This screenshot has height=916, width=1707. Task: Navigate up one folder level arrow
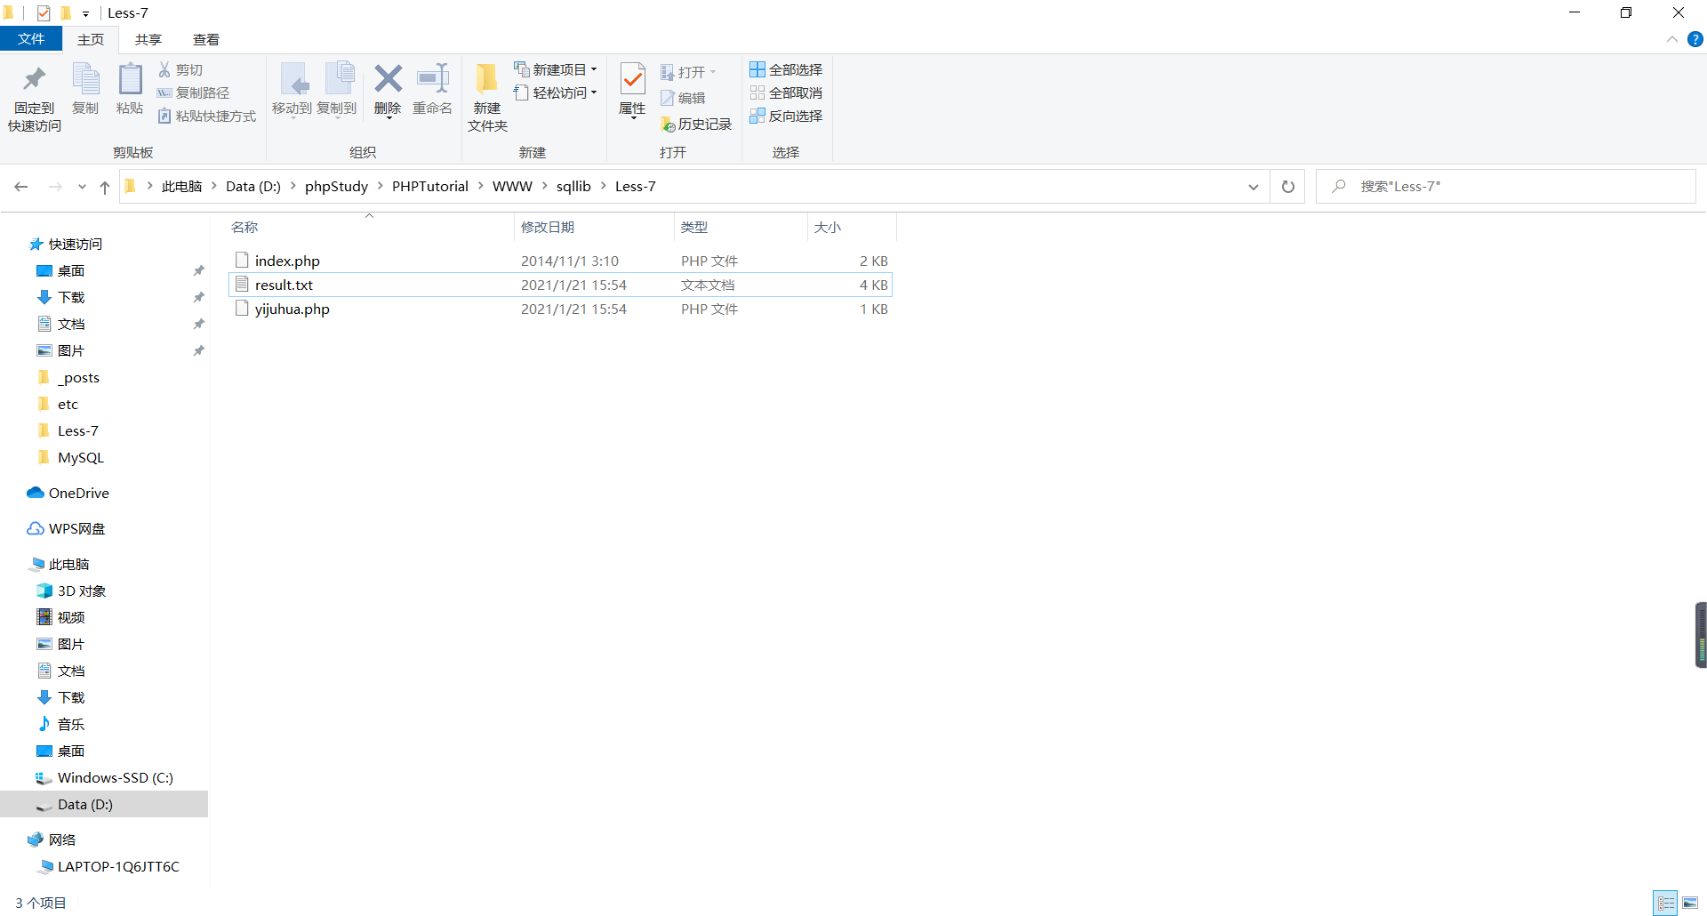click(105, 187)
